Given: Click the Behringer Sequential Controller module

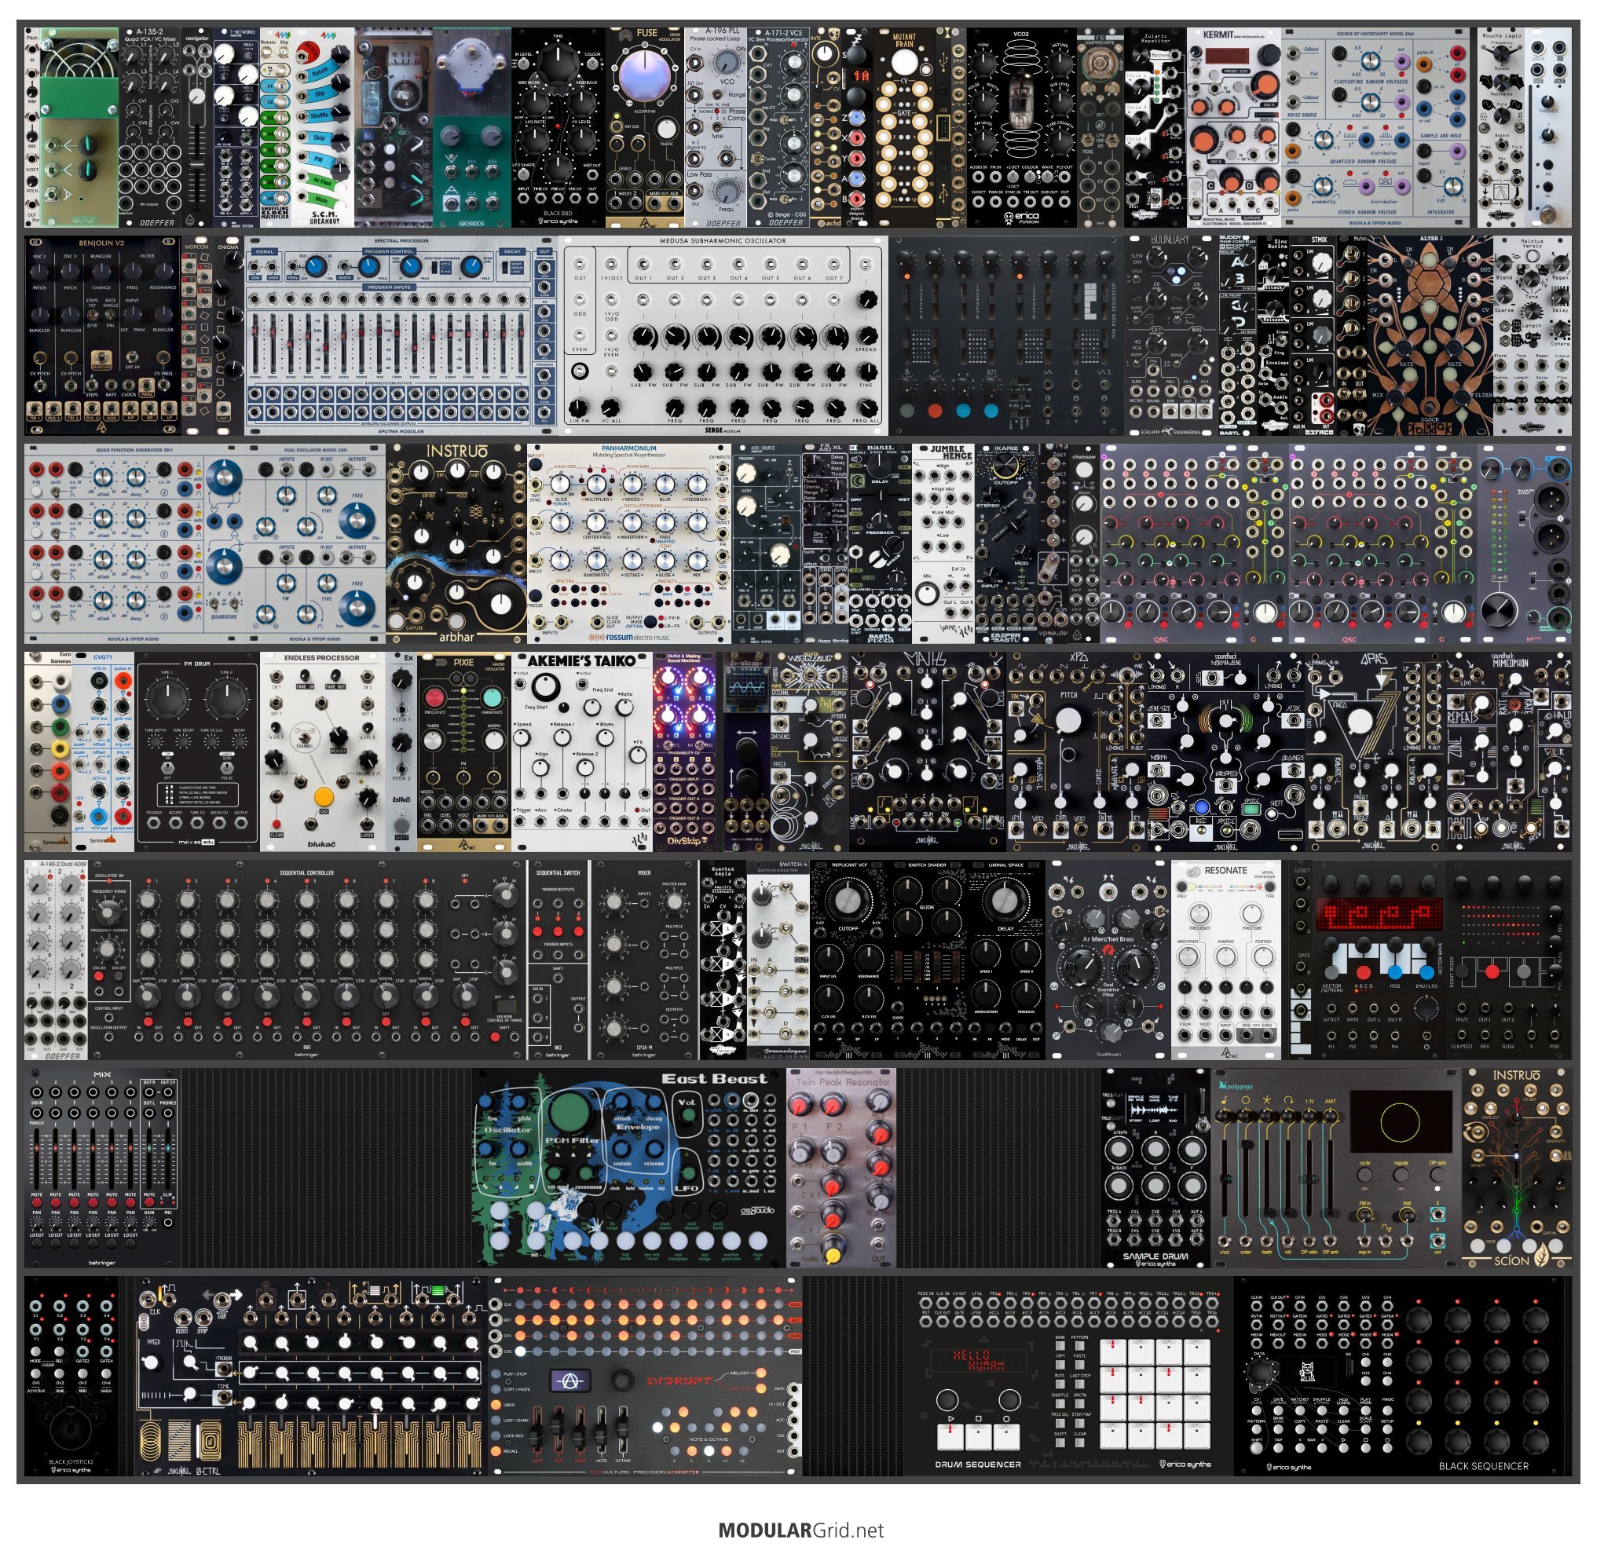Looking at the screenshot, I should [307, 960].
